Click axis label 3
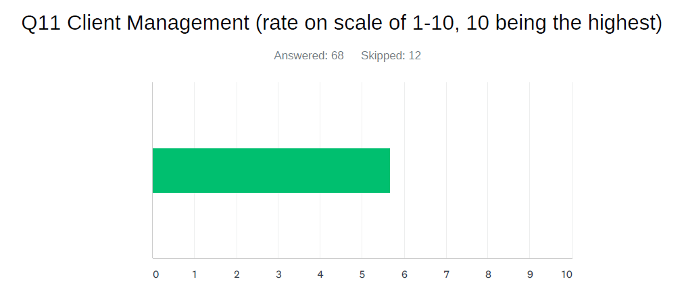 [278, 274]
